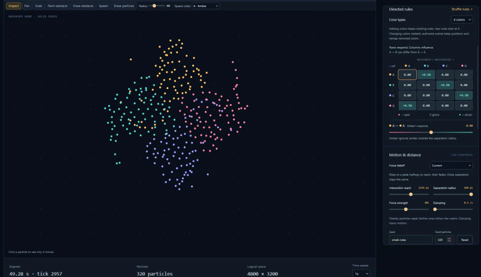This screenshot has width=481, height=277.
Task: Choose the Erase obstacle tool
Action: [83, 6]
